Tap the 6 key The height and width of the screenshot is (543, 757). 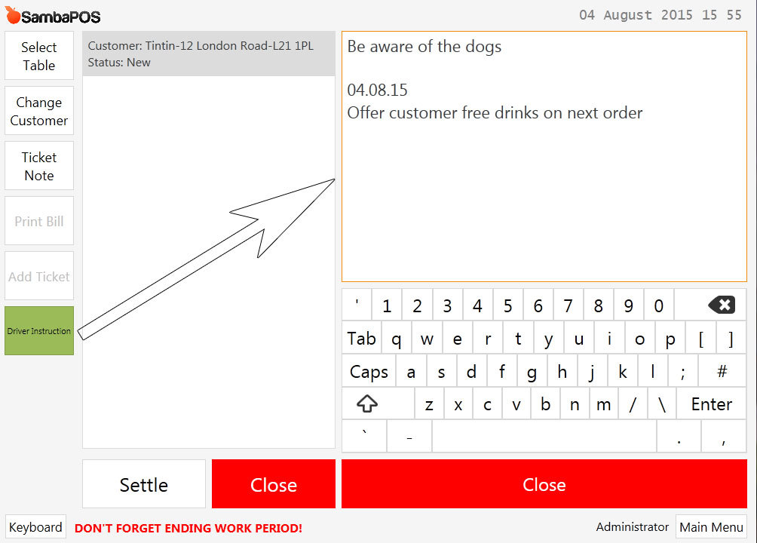coord(538,305)
